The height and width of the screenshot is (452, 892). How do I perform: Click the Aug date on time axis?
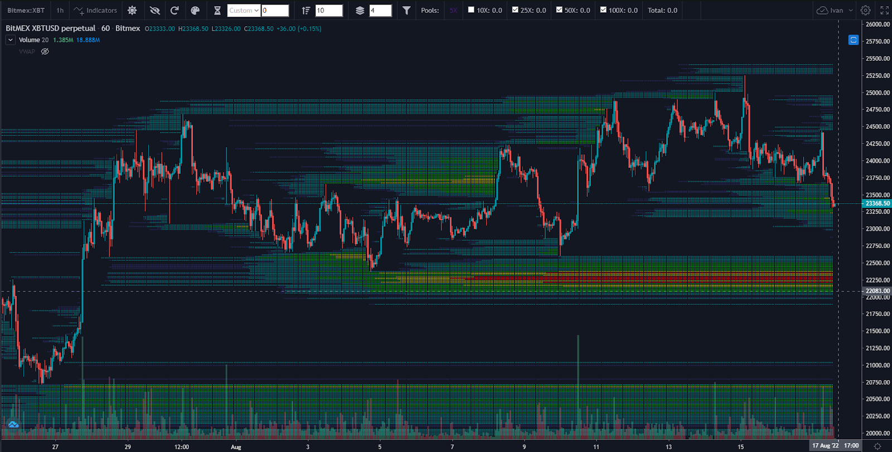[236, 447]
